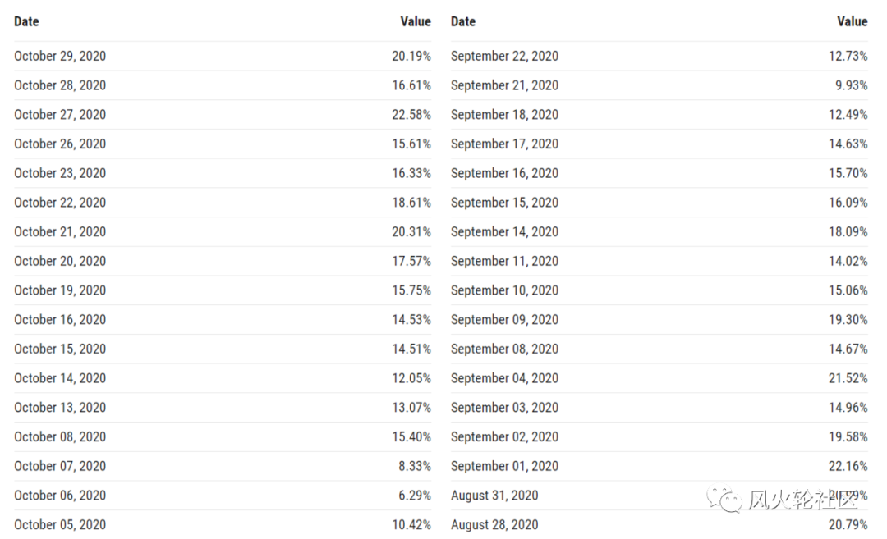Click the left table Date header

pyautogui.click(x=26, y=21)
